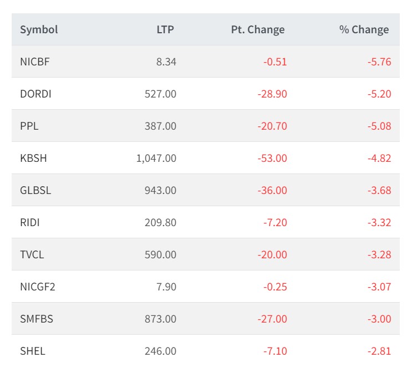Select the SHEL symbol
This screenshot has height=378, width=412.
coord(32,351)
